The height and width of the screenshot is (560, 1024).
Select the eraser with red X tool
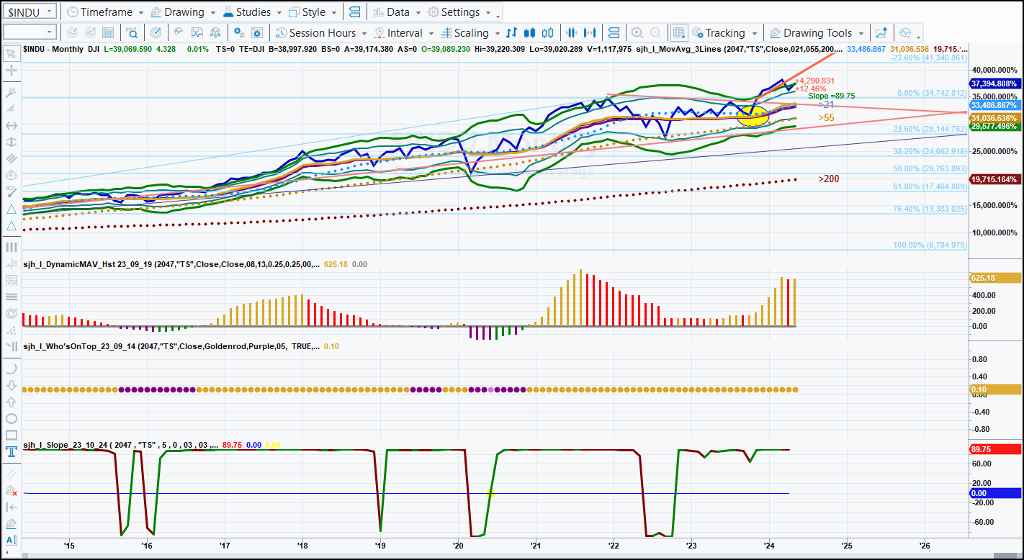(x=11, y=490)
